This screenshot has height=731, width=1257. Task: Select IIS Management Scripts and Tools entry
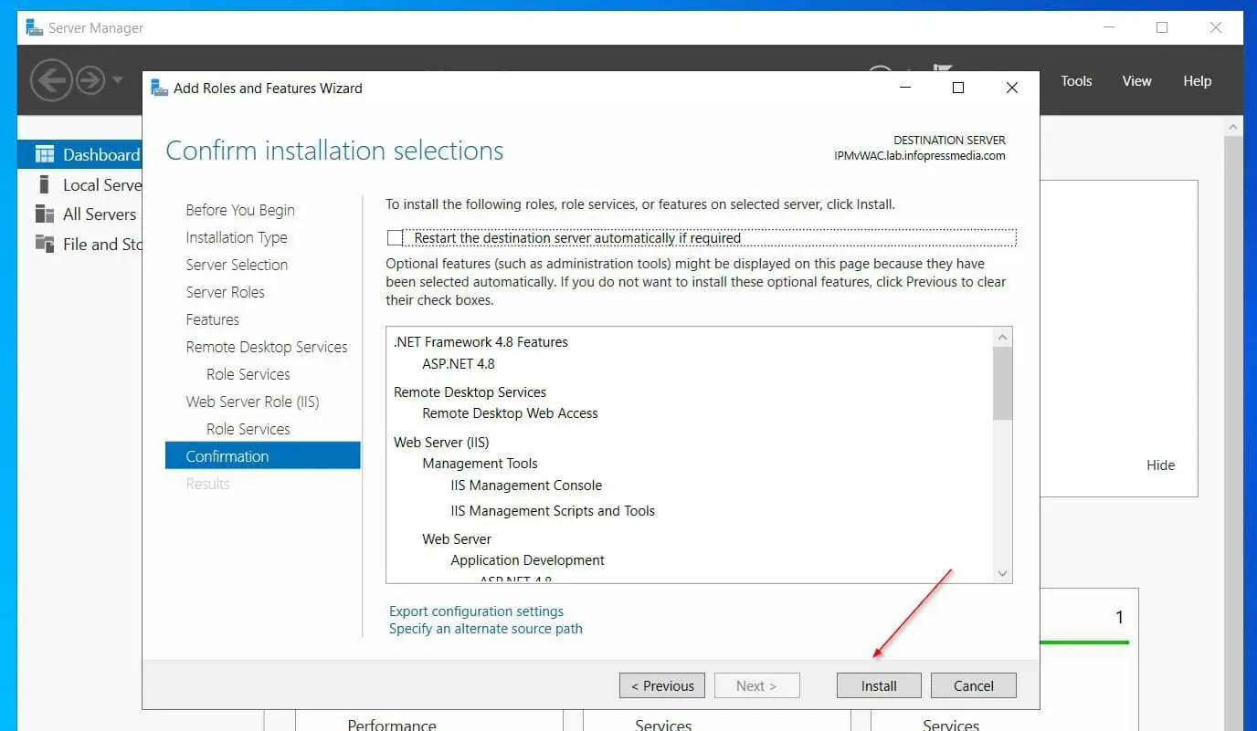[553, 510]
